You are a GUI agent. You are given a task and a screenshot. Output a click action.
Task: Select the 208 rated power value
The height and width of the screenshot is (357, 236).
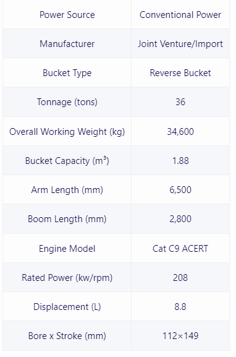pyautogui.click(x=180, y=278)
